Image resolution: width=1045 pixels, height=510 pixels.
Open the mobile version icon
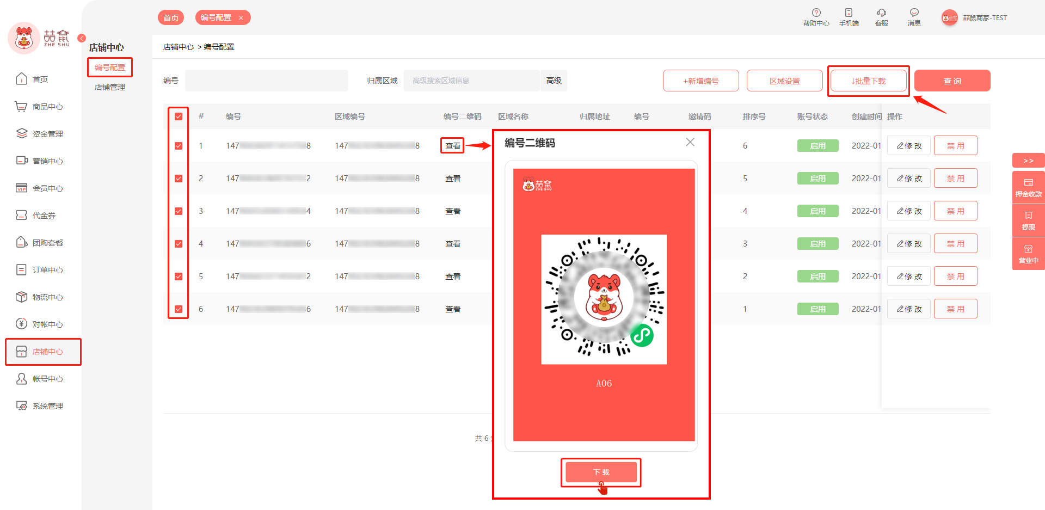(x=849, y=13)
